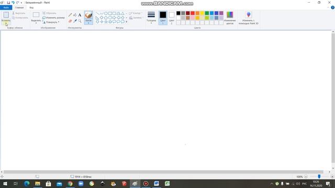Click the zoom slider handle
Image resolution: width=335 pixels, height=188 pixels.
pyautogui.click(x=319, y=177)
